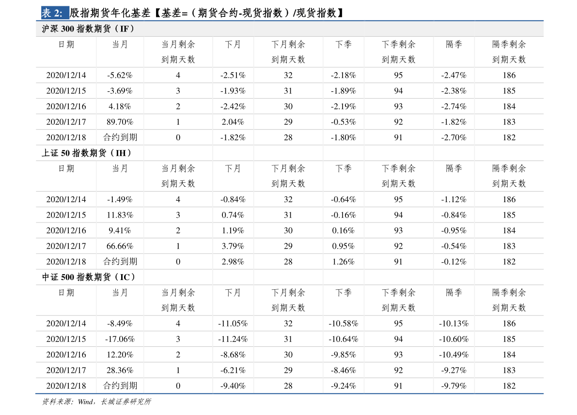Select the fifth column's top header cell
The width and height of the screenshot is (577, 415).
point(288,52)
